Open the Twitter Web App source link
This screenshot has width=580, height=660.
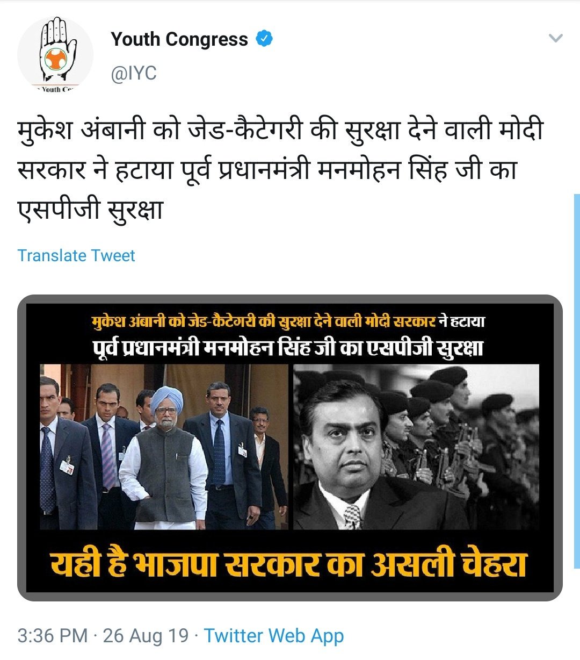(x=273, y=636)
